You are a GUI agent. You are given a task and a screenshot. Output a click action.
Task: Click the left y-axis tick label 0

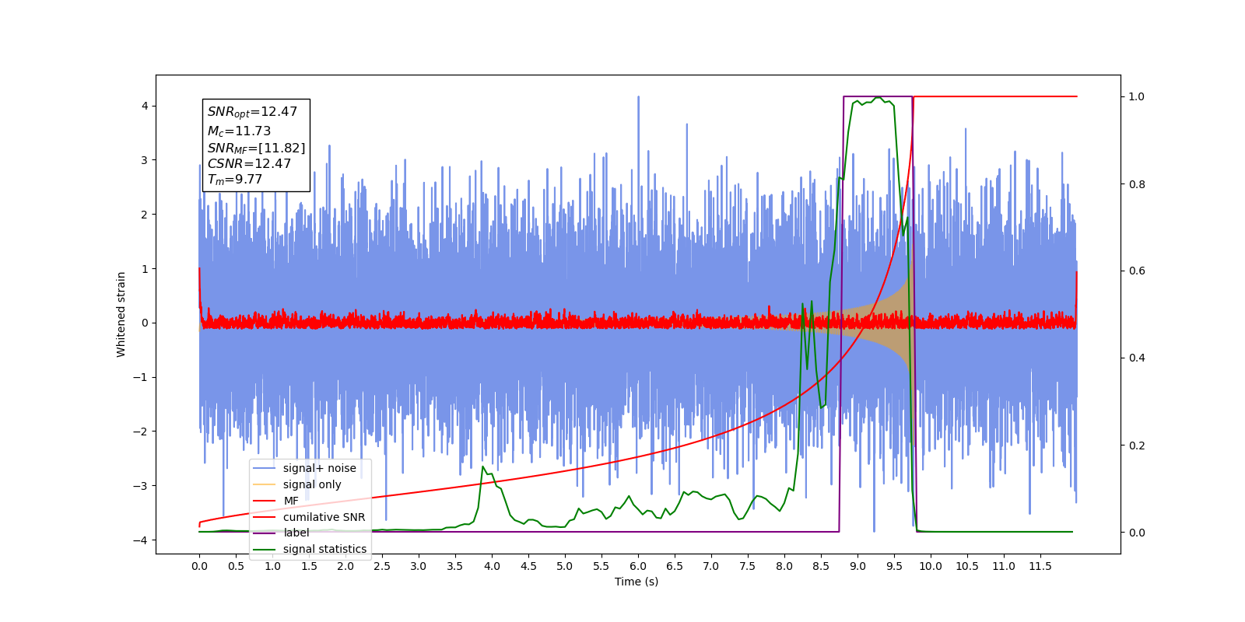[144, 323]
